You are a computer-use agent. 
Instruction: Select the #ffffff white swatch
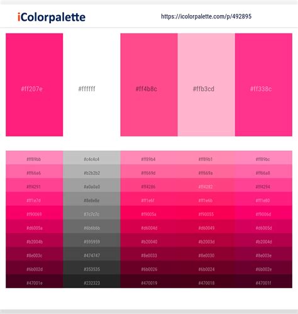point(92,85)
